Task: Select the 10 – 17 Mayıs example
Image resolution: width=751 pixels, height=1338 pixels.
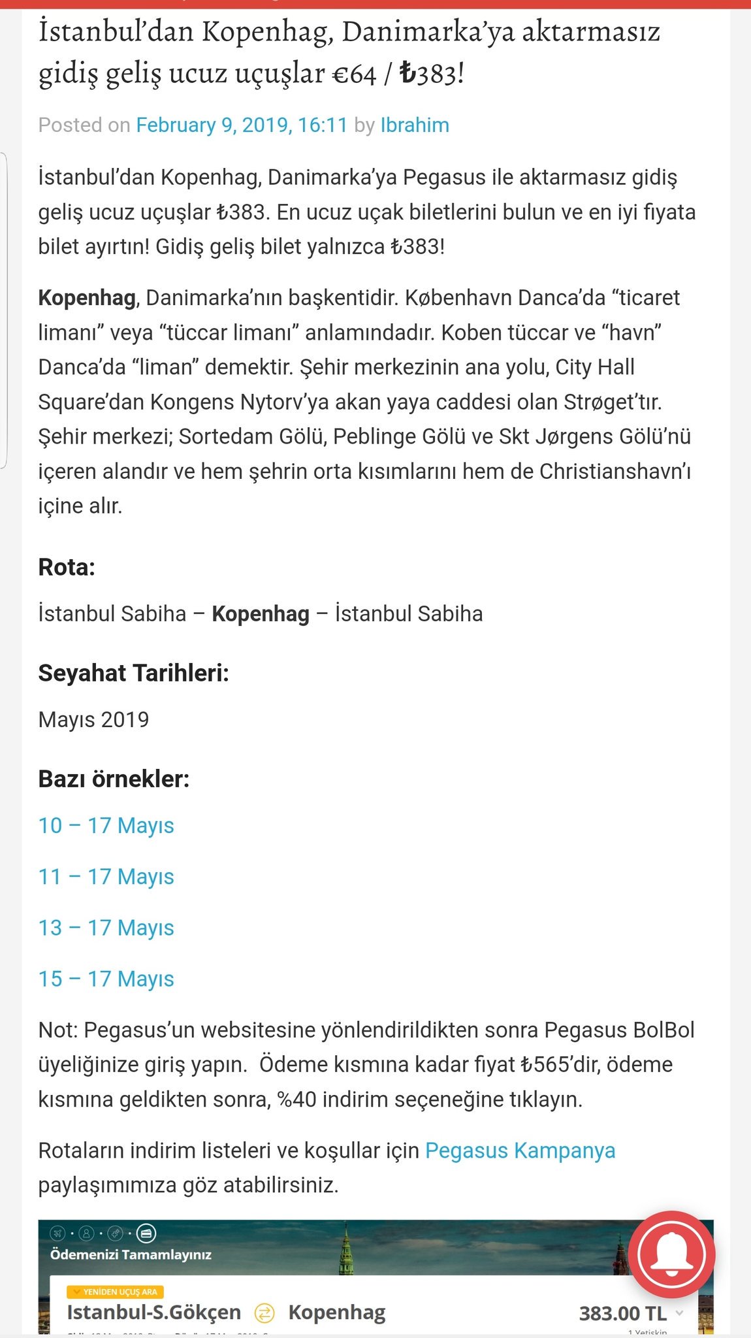Action: 106,826
